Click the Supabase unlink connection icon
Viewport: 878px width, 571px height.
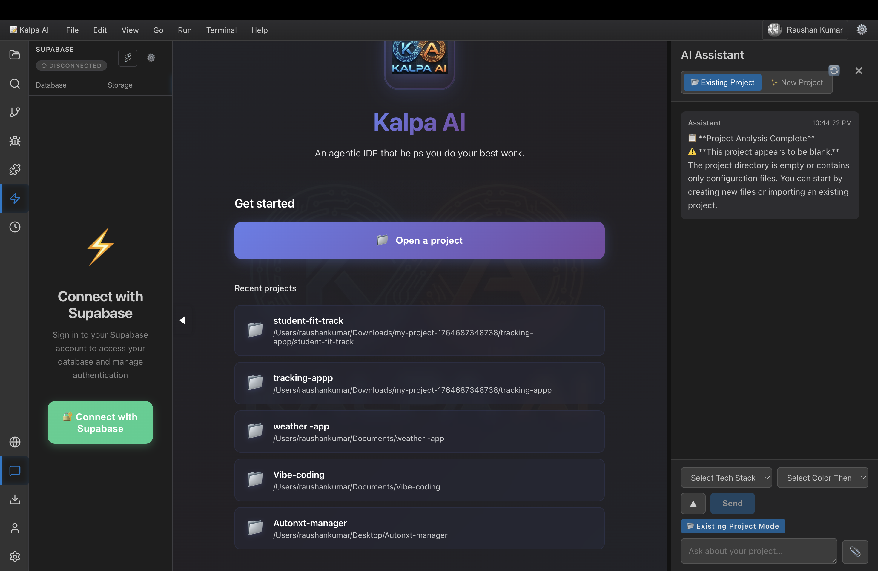click(x=128, y=58)
